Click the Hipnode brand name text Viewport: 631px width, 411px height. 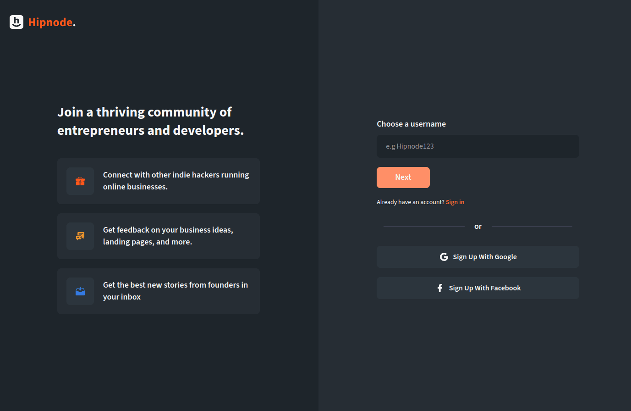point(50,22)
